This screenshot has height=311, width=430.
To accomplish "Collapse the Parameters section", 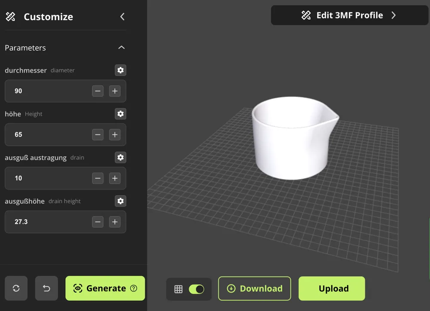I will [x=122, y=48].
